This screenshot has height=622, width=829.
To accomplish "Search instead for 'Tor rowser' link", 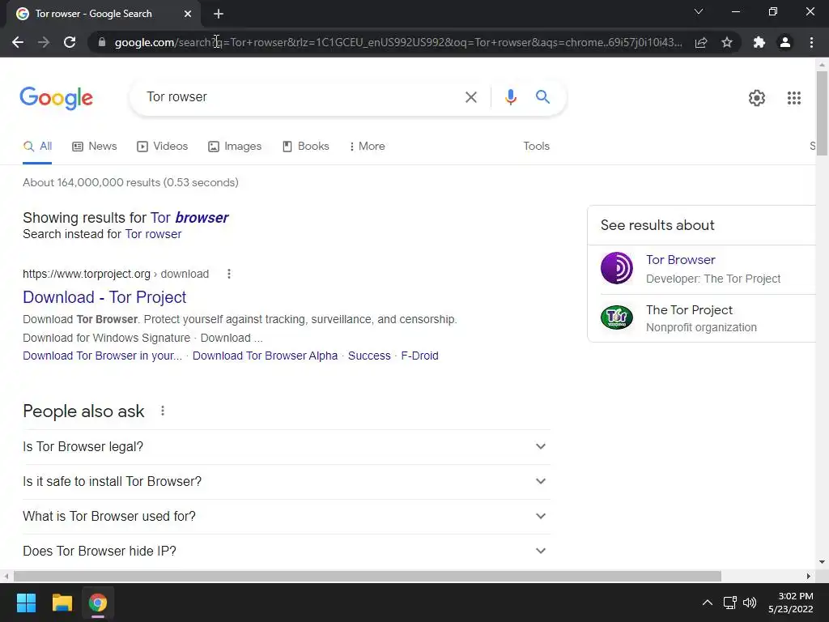I will (153, 234).
